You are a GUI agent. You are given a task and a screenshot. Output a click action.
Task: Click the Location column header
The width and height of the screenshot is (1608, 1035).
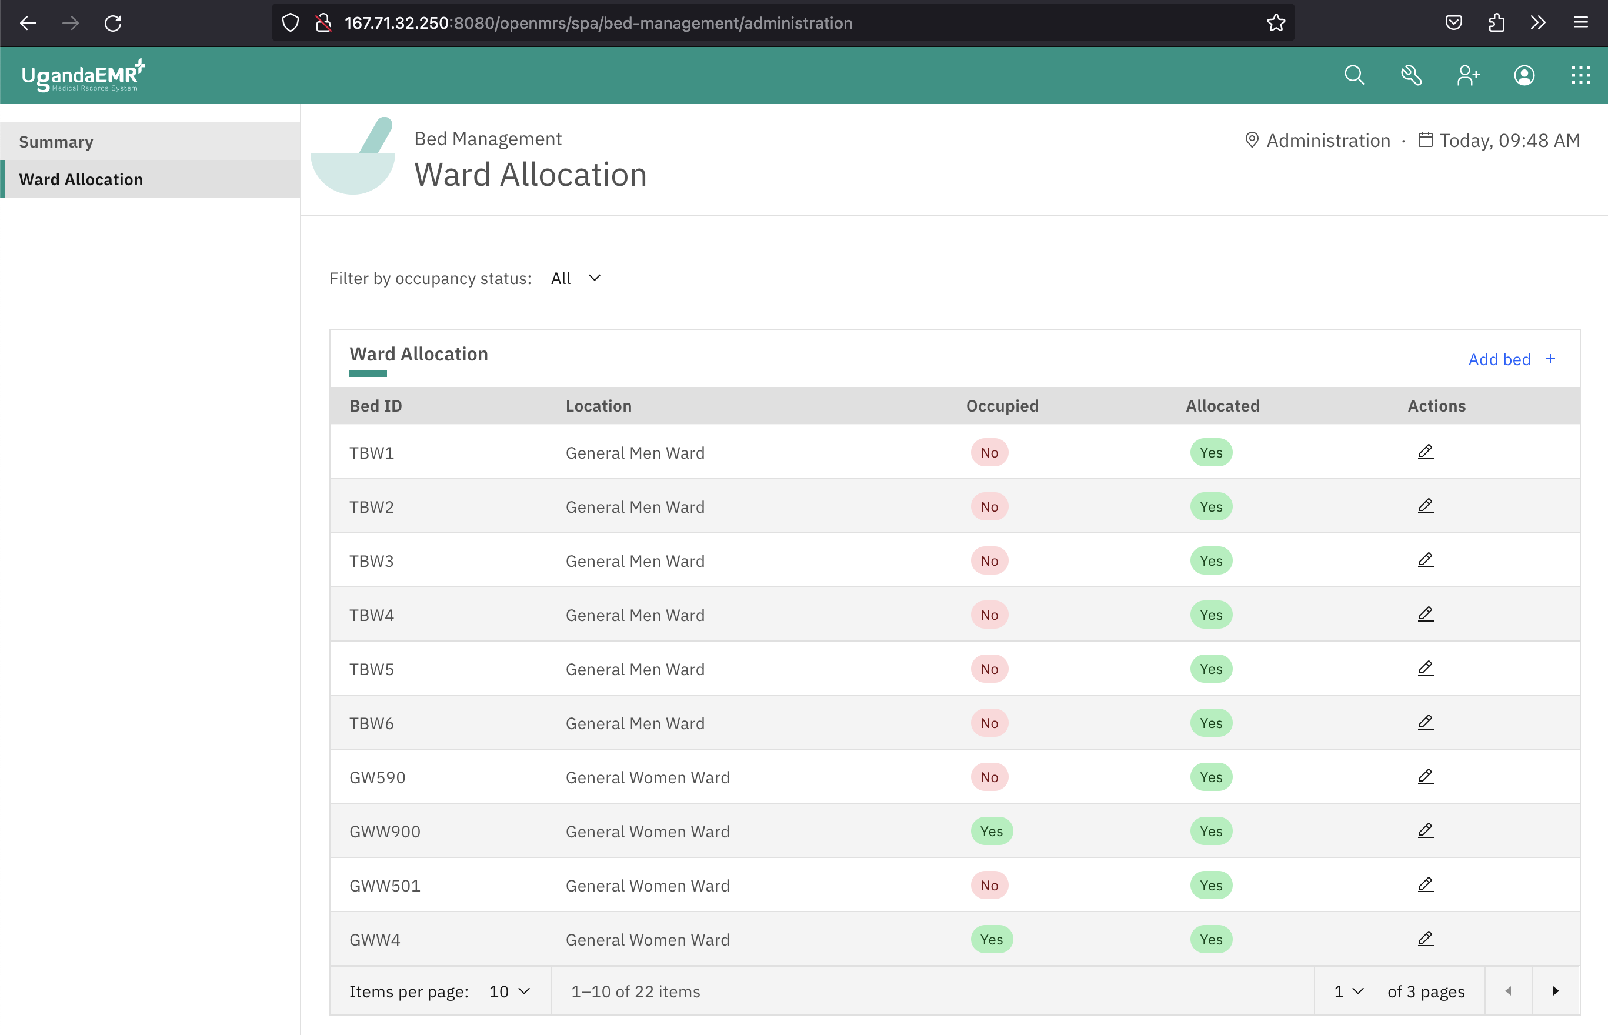[x=598, y=406]
